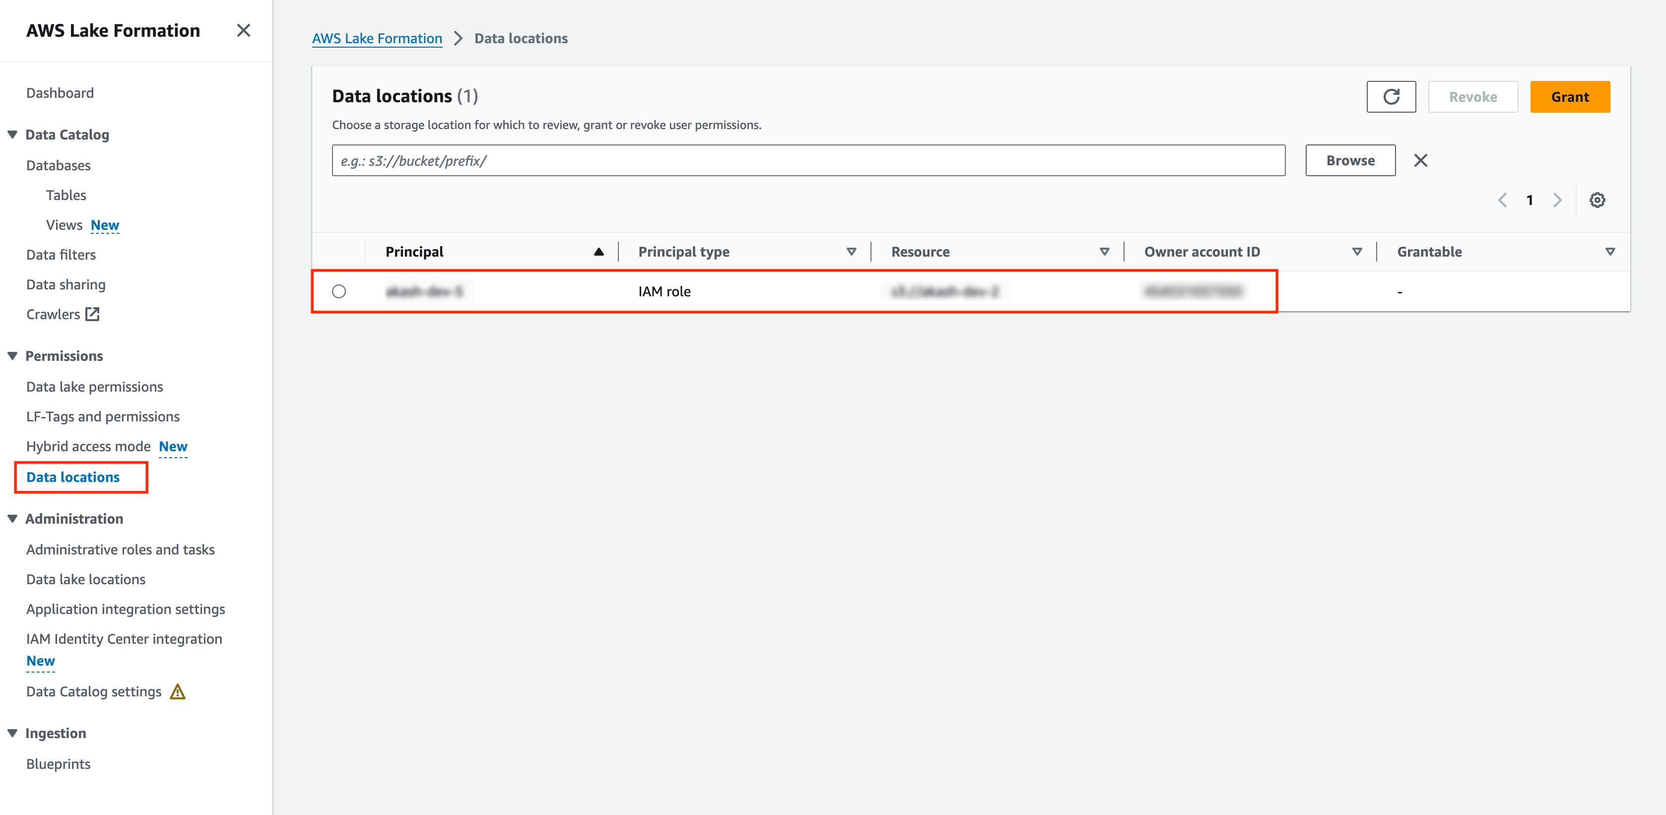Clear the storage location field with X icon
The image size is (1666, 815).
click(1420, 160)
